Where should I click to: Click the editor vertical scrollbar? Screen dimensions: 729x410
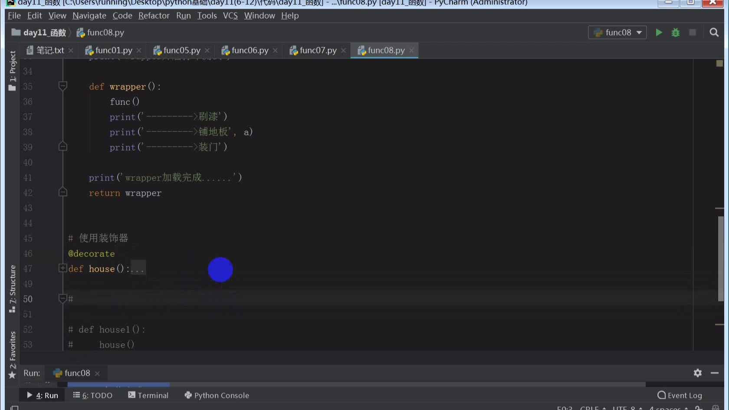720,252
